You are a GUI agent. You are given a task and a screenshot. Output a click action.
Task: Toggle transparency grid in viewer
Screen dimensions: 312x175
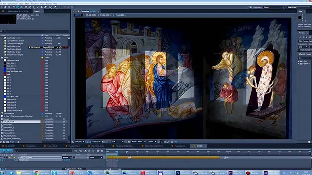pyautogui.click(x=129, y=142)
